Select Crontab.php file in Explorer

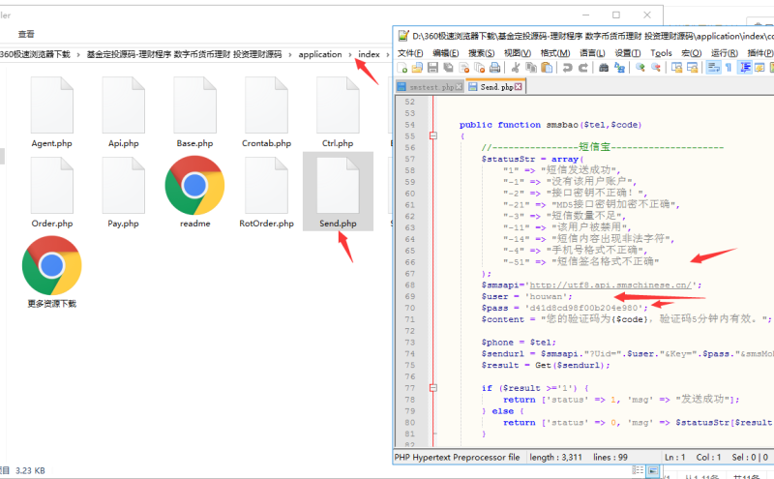(x=267, y=112)
